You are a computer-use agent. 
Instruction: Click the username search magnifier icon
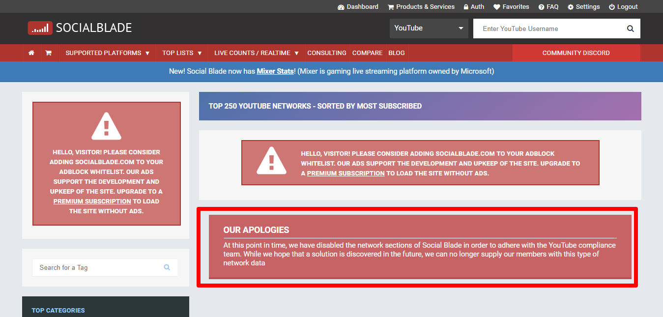coord(631,29)
